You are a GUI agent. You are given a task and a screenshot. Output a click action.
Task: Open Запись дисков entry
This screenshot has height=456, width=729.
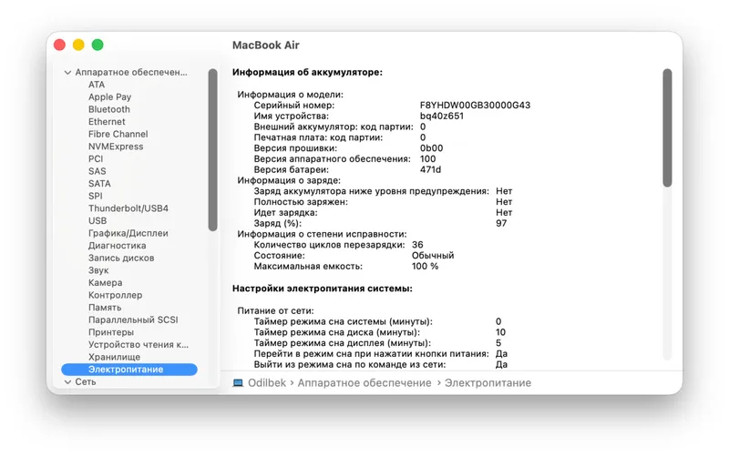(x=121, y=258)
